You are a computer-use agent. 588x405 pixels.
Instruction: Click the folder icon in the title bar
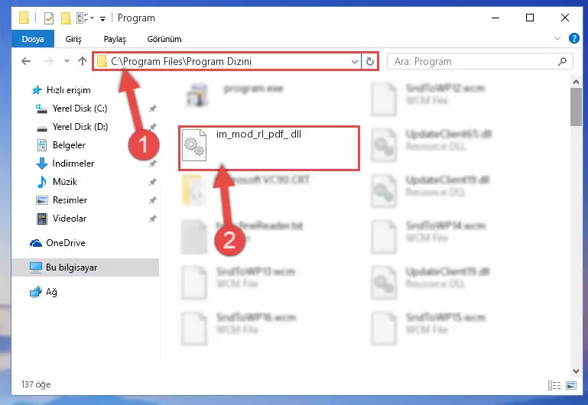pos(24,18)
